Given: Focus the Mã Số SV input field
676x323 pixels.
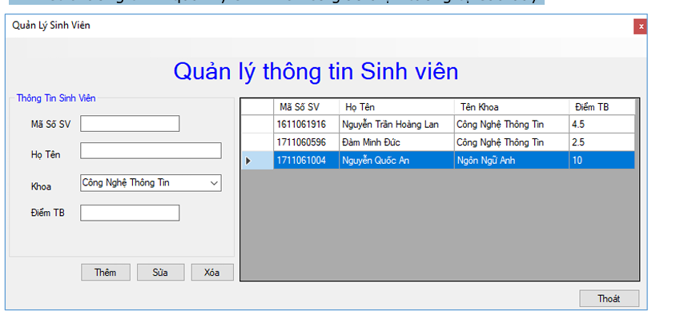Looking at the screenshot, I should [130, 124].
